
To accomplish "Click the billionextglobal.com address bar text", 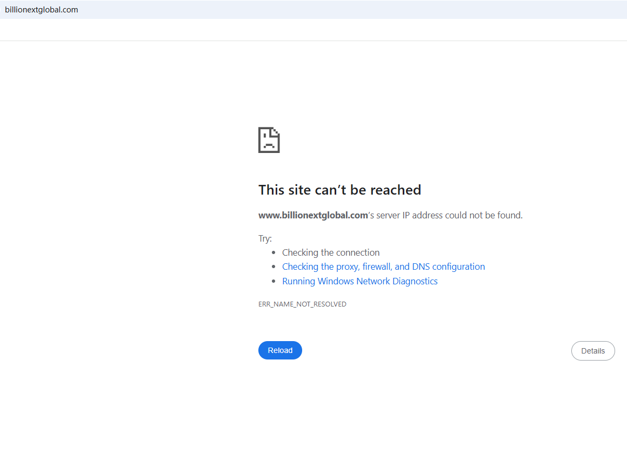I will coord(42,10).
